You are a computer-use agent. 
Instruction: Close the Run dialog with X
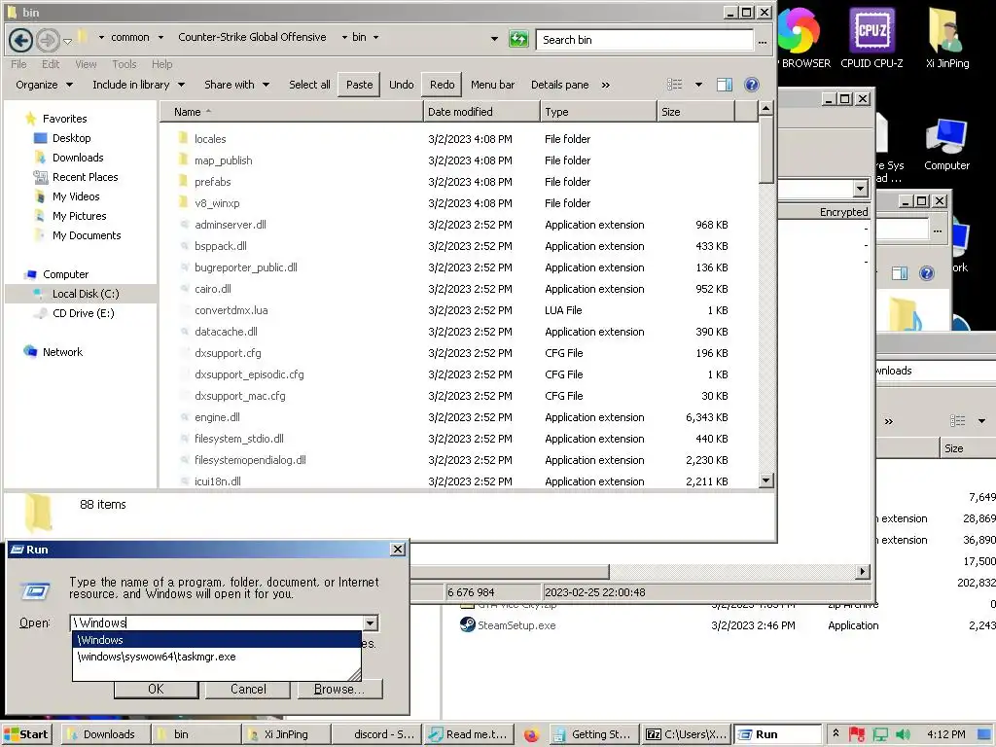click(398, 550)
